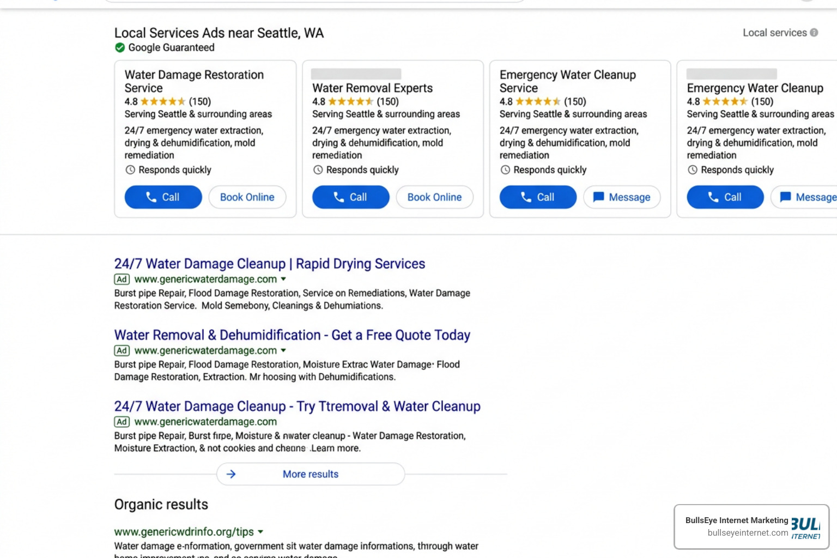837x558 pixels.
Task: Visit the www.genericwdrinfo.org/tips organic result
Action: click(x=184, y=532)
